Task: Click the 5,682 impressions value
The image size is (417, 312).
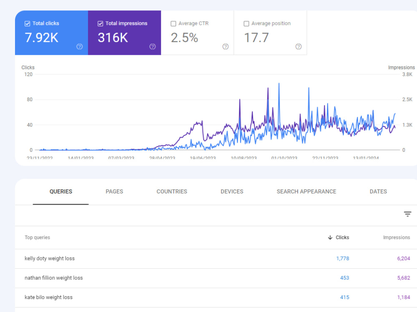Action: tap(403, 278)
